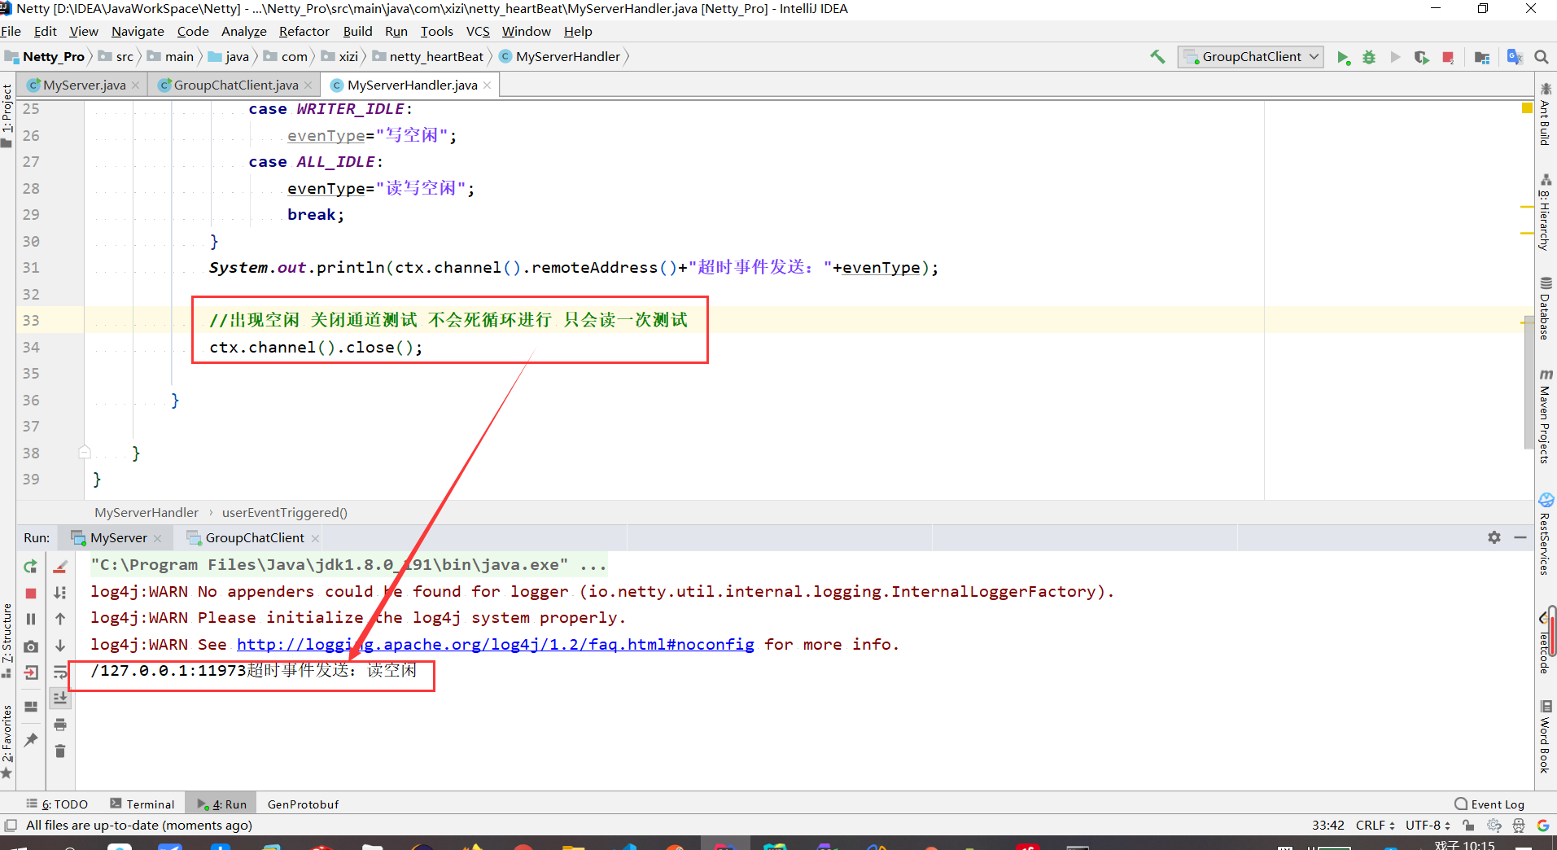This screenshot has width=1557, height=850.
Task: Restore layout in the Run panel
Action: (x=31, y=706)
